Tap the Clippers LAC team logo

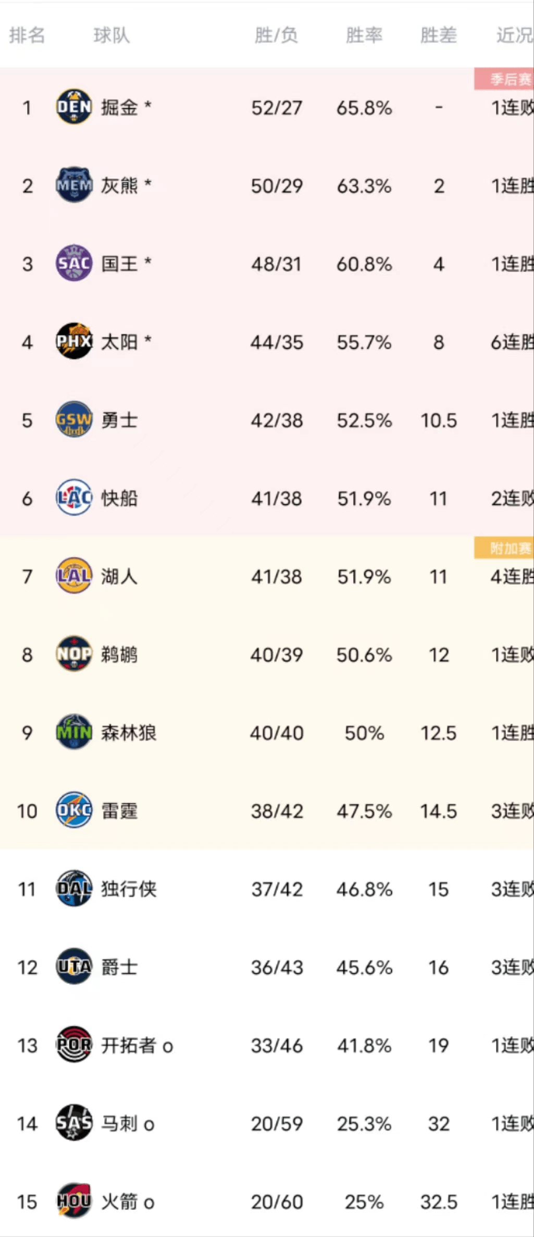click(74, 498)
